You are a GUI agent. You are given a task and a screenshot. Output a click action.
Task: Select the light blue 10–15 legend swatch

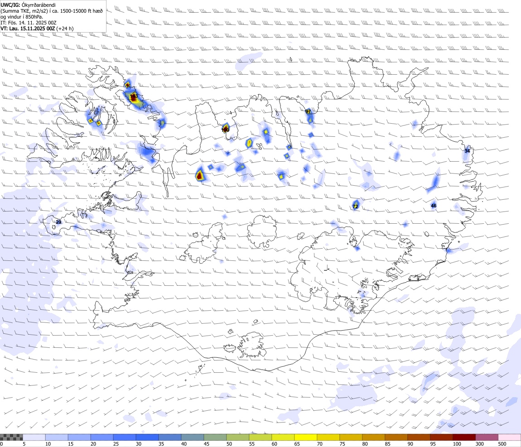click(57, 437)
